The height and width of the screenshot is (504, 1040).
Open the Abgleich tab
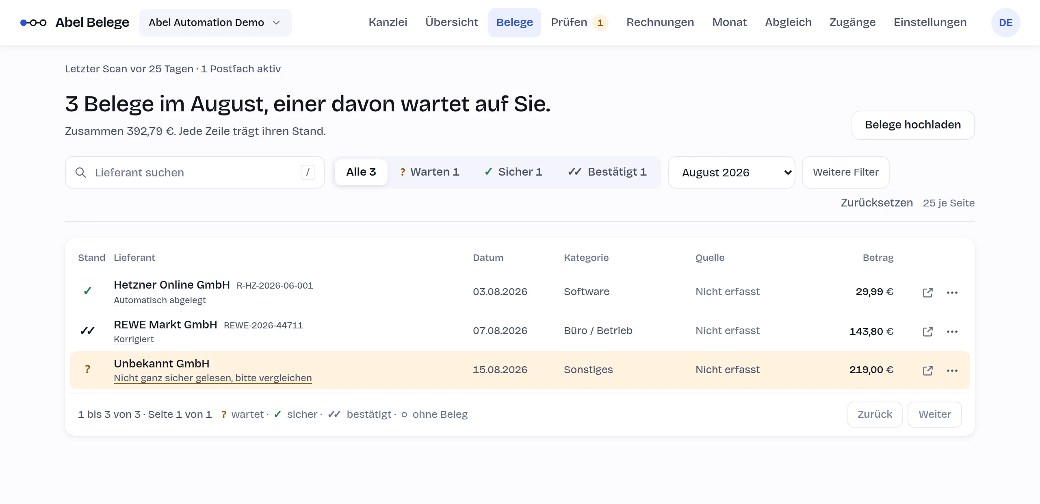[x=788, y=22]
